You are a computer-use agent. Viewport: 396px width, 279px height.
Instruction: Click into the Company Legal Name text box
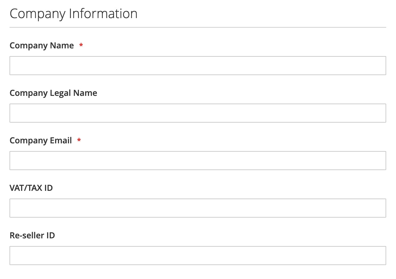tap(198, 113)
